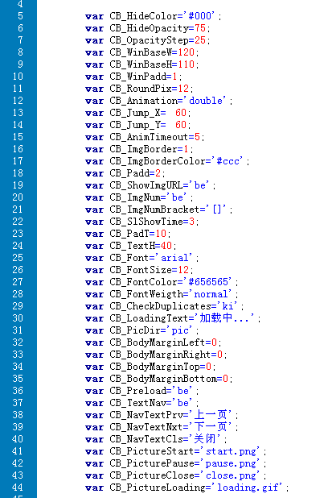Click the CB_TextNav variable name

tap(137, 403)
